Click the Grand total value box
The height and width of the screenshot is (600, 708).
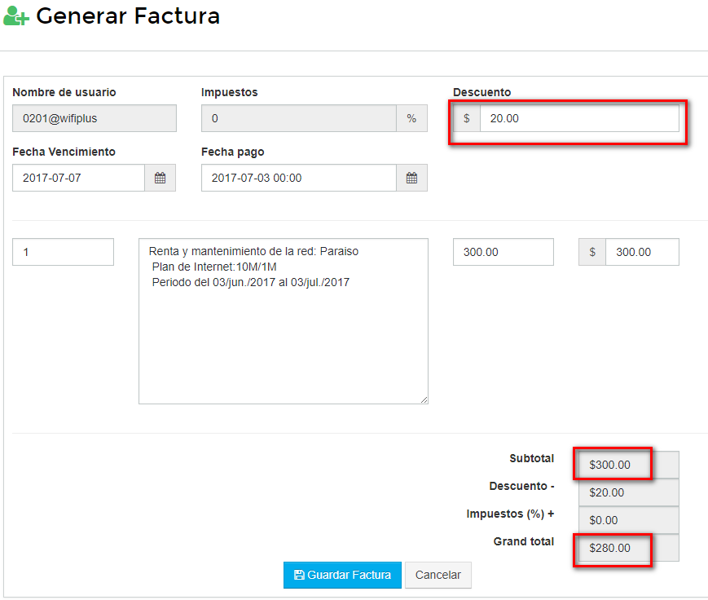pos(627,549)
